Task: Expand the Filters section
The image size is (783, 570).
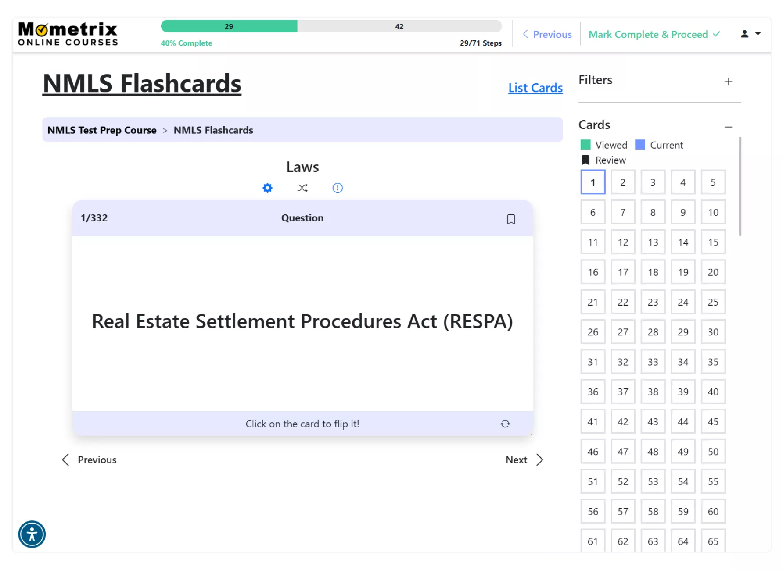Action: (728, 82)
